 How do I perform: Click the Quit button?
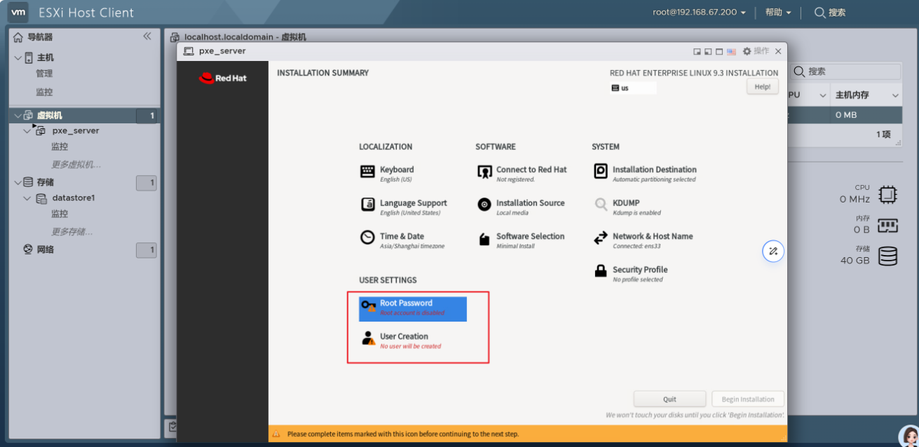(x=669, y=399)
